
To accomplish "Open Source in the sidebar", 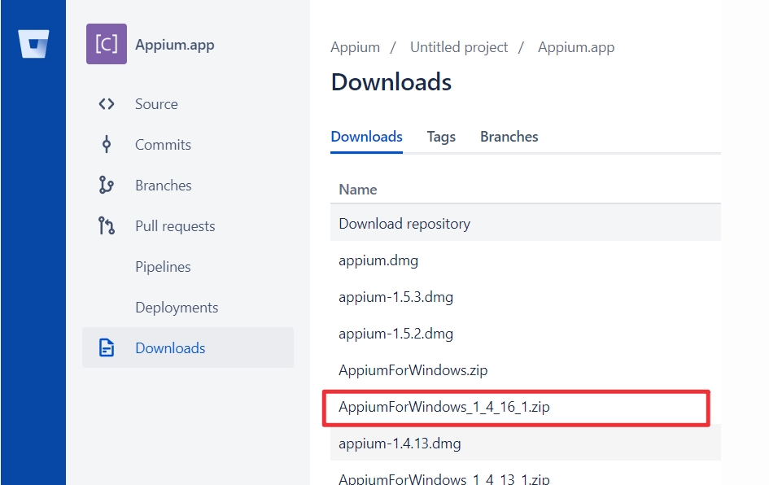I will tap(156, 104).
